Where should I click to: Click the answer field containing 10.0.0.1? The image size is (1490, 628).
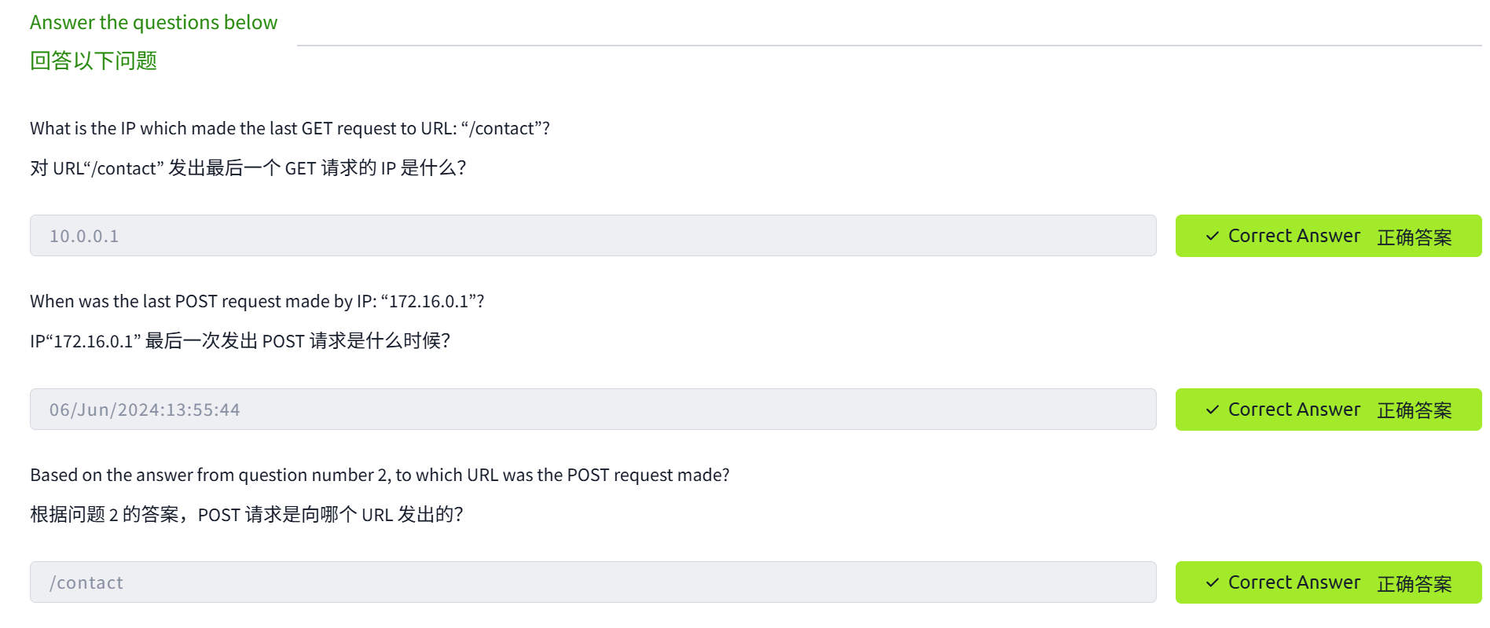(x=593, y=236)
